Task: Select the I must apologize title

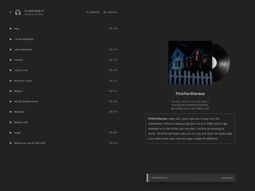Action: click(x=24, y=39)
